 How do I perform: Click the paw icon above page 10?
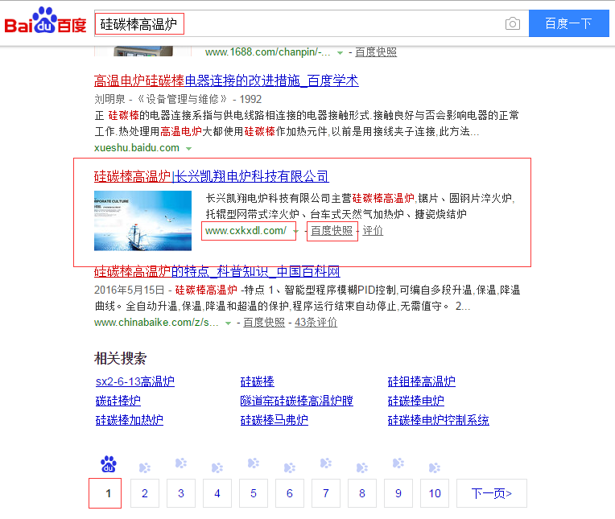435,466
